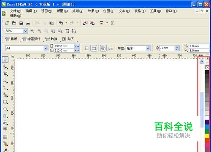This screenshot has width=211, height=152.
Task: Click the duplicate distance x 5.0 mm field
Action: (x=199, y=46)
